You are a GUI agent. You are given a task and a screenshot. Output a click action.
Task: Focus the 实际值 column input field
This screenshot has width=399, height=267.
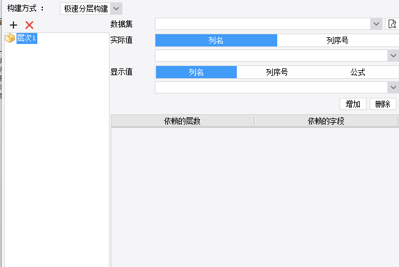(x=271, y=56)
